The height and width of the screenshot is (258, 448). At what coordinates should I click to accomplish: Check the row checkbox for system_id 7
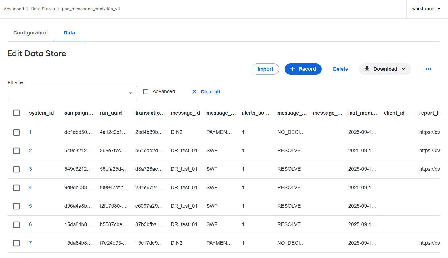click(x=16, y=243)
